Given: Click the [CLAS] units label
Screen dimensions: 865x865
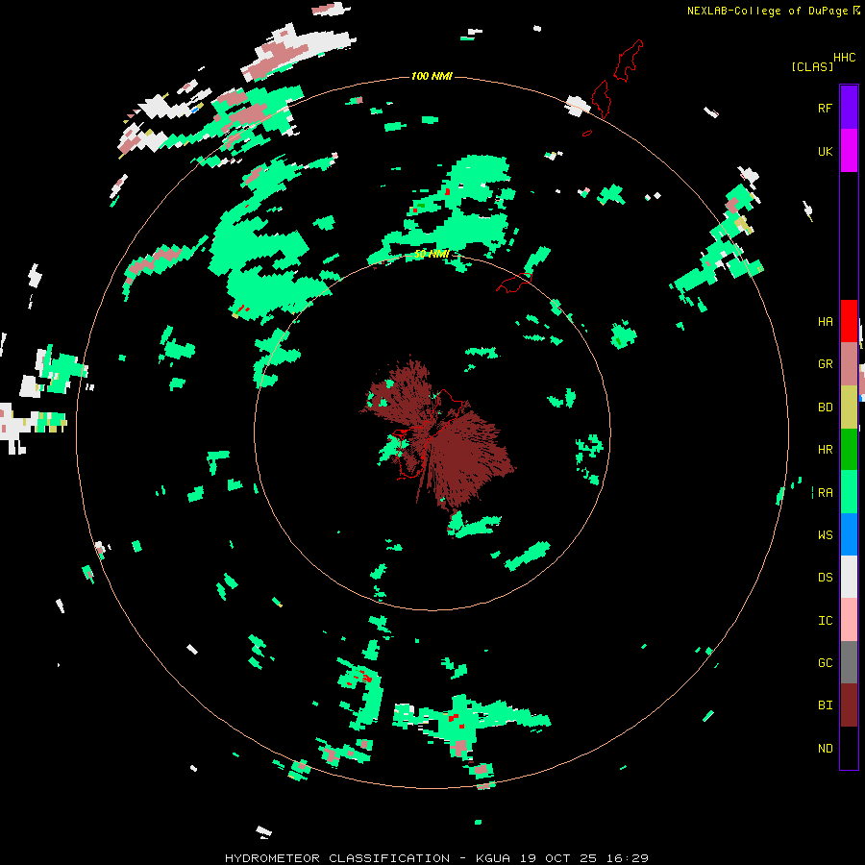Looking at the screenshot, I should click(812, 66).
